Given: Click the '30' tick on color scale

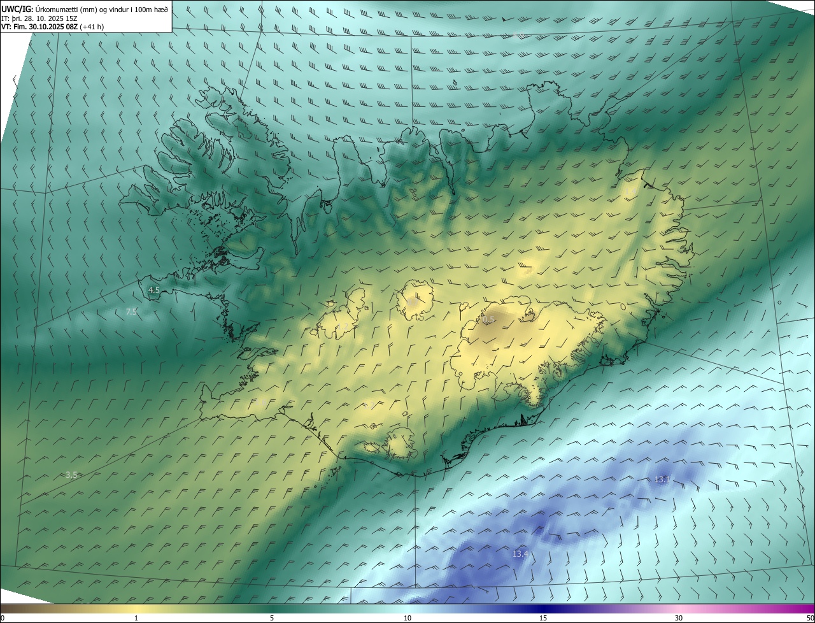Looking at the screenshot, I should pyautogui.click(x=679, y=618).
